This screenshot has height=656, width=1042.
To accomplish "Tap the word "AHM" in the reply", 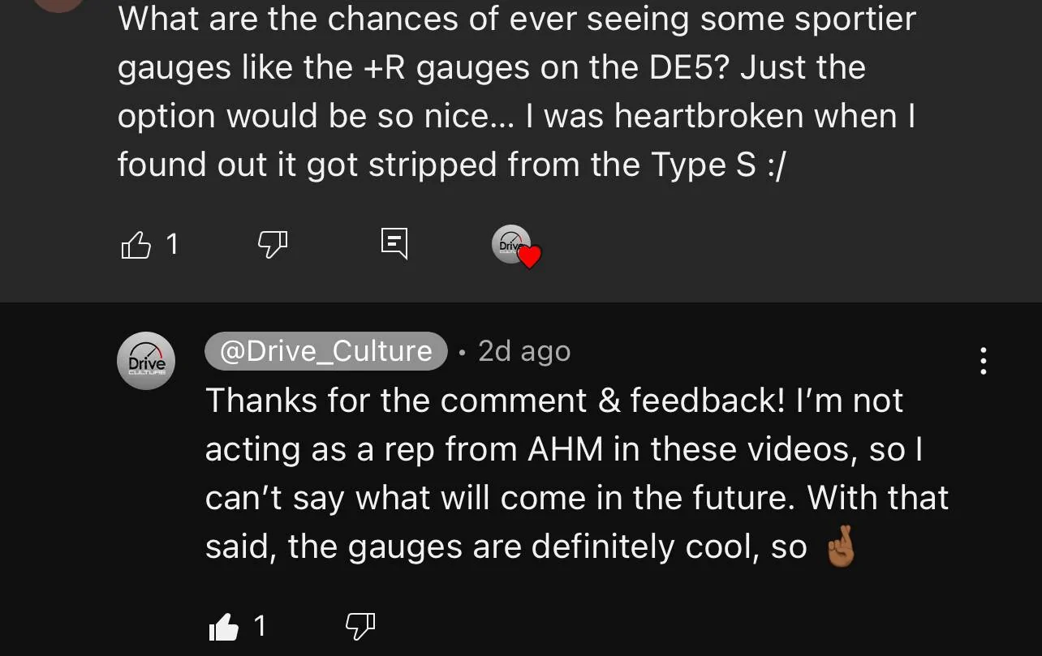I will pyautogui.click(x=566, y=450).
